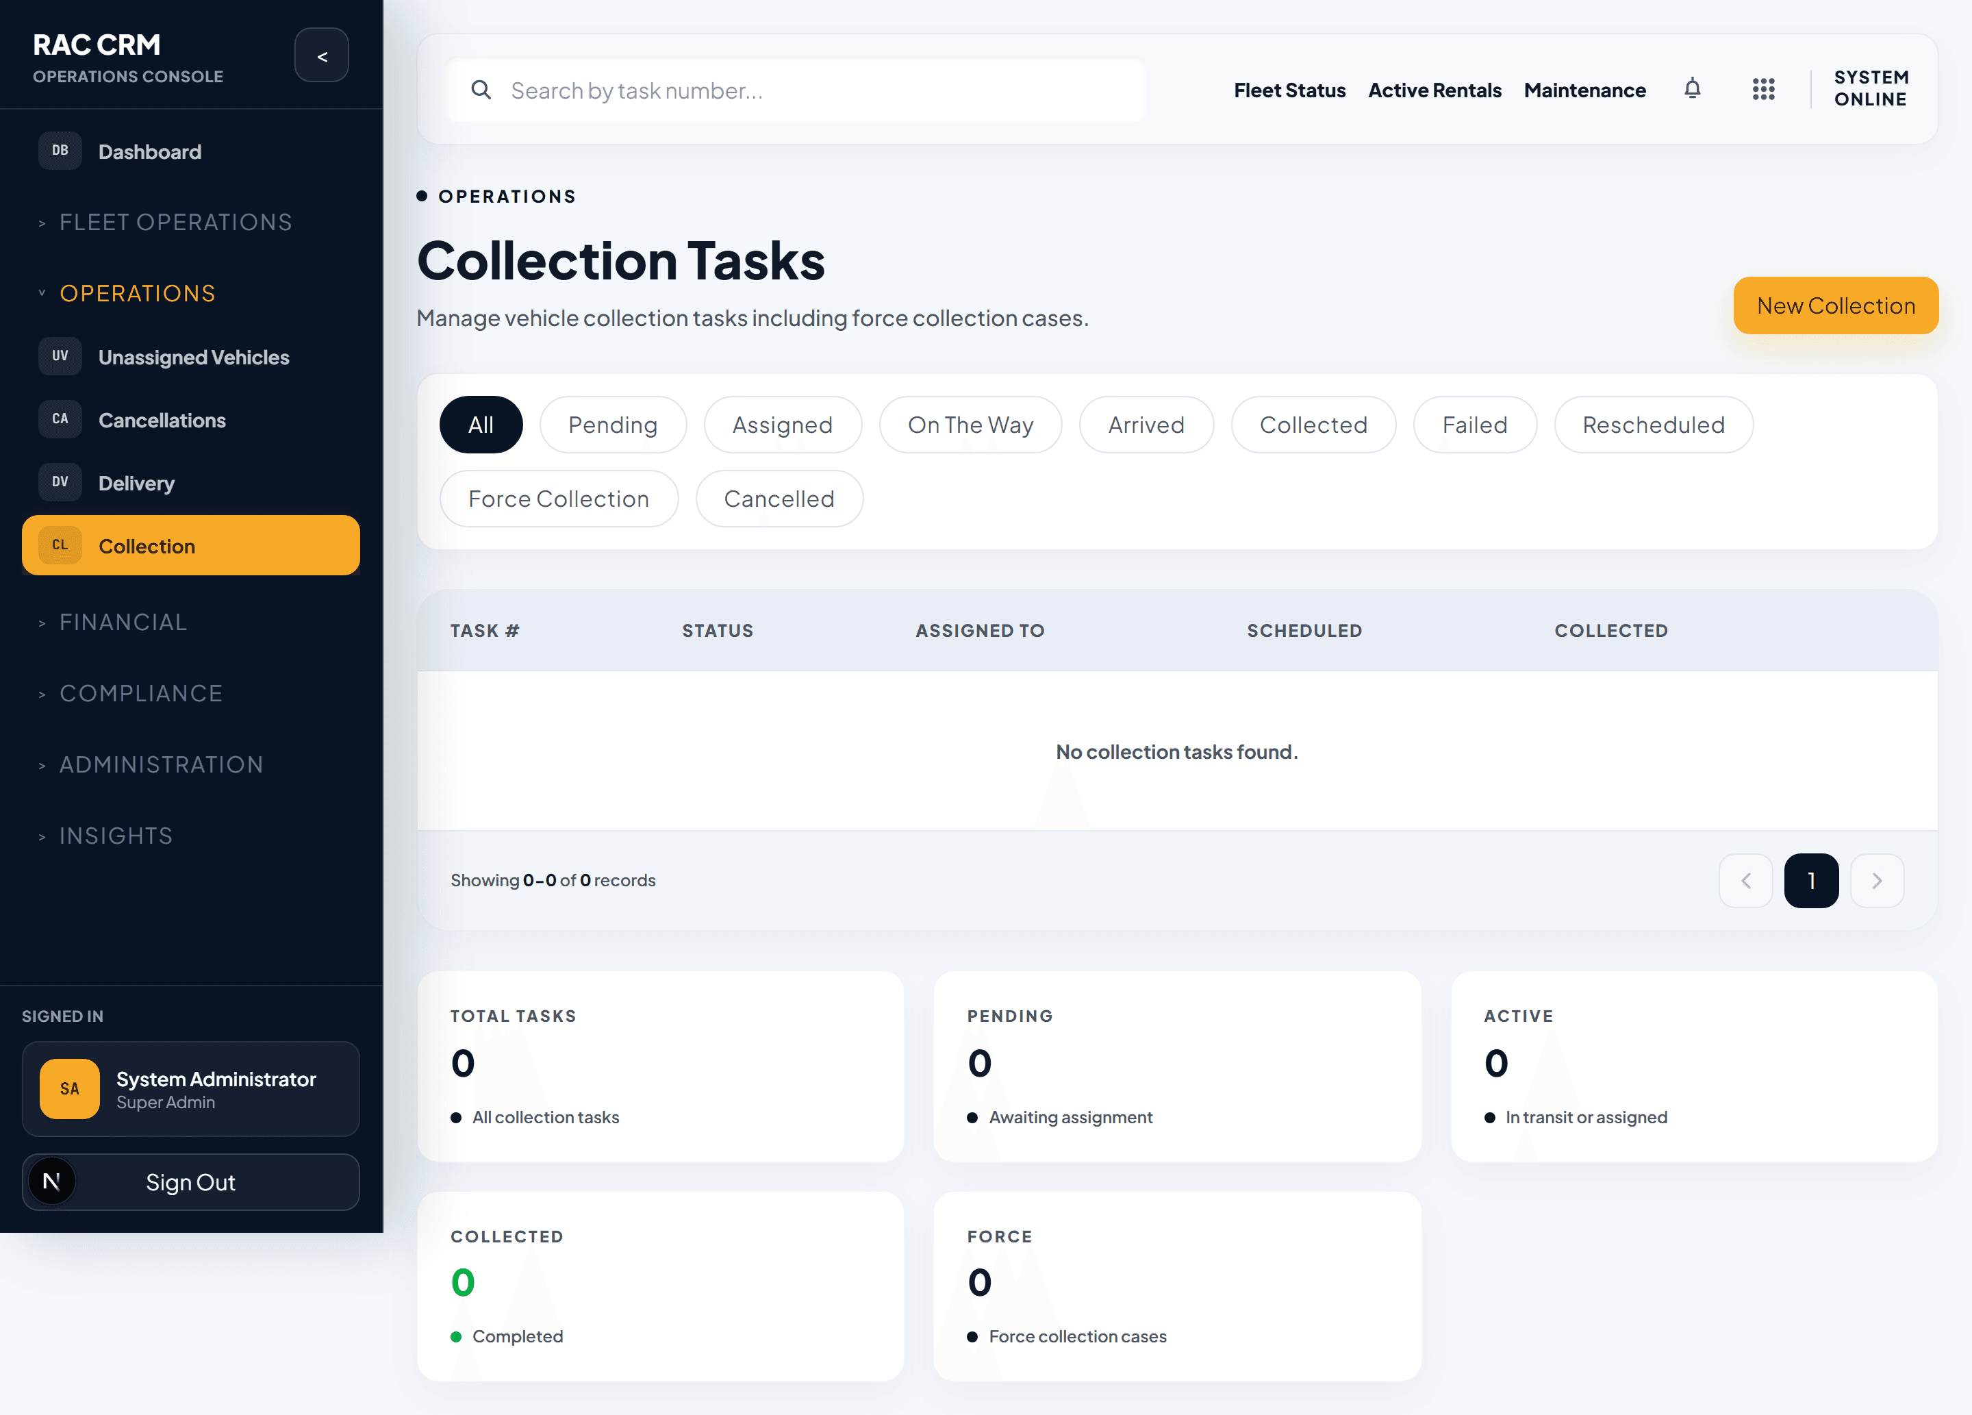Image resolution: width=1972 pixels, height=1415 pixels.
Task: Click the SCHEDULED column header
Action: [x=1304, y=631]
